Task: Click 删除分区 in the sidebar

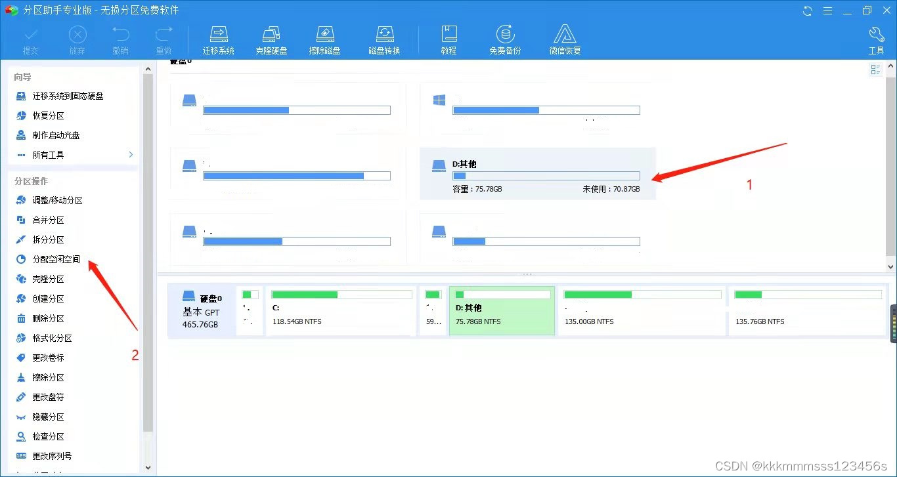Action: click(48, 318)
